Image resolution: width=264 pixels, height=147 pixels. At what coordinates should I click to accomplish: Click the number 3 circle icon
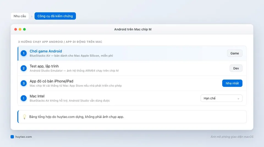[x=24, y=83]
